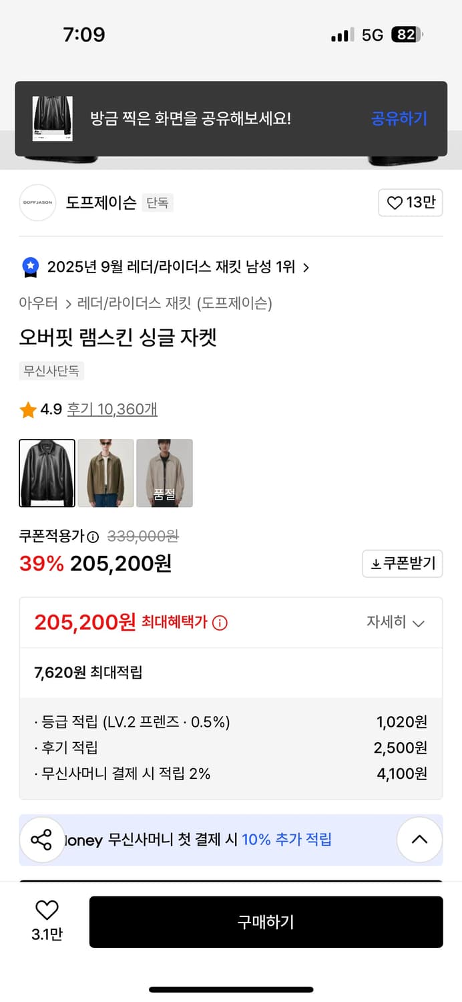Tap the DOFFJASON brand logo icon
462x1002 pixels.
pyautogui.click(x=37, y=202)
